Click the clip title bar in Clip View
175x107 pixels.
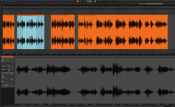point(7,56)
